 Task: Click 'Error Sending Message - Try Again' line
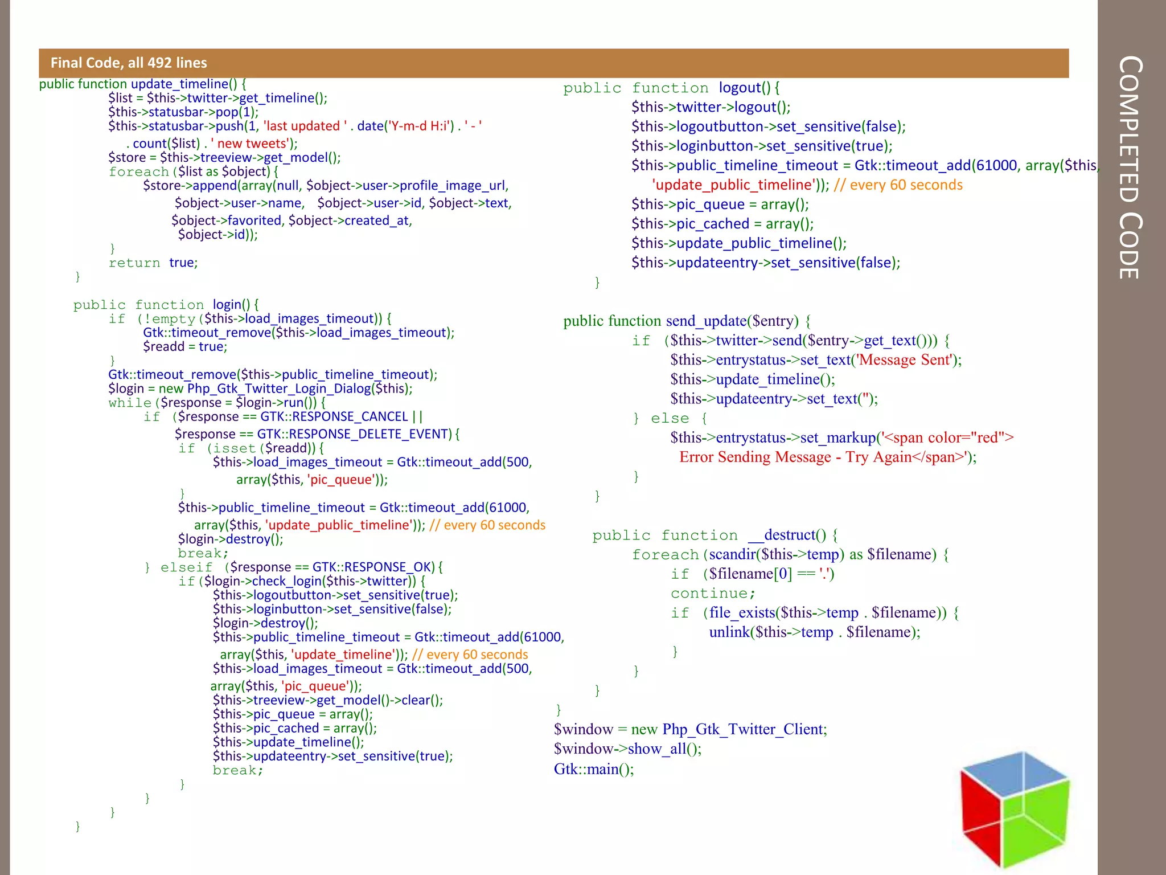click(828, 457)
